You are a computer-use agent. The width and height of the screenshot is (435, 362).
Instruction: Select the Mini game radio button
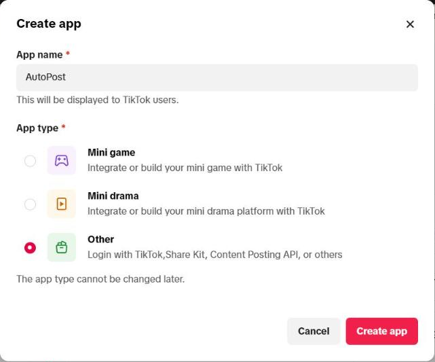[x=30, y=161]
